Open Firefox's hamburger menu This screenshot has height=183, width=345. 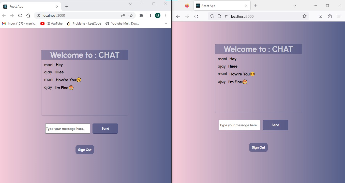[x=339, y=16]
